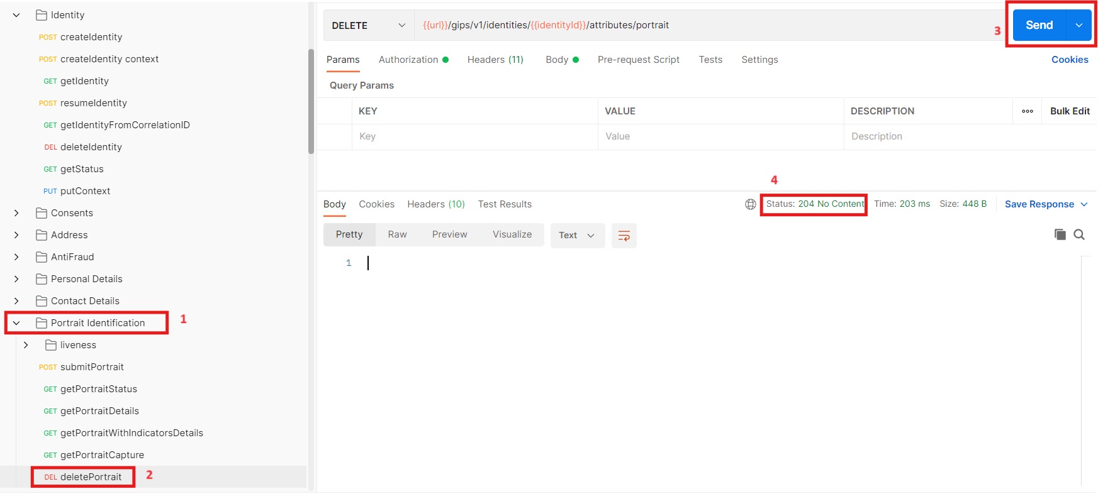The image size is (1098, 494).
Task: Open the request Settings tab
Action: click(759, 60)
